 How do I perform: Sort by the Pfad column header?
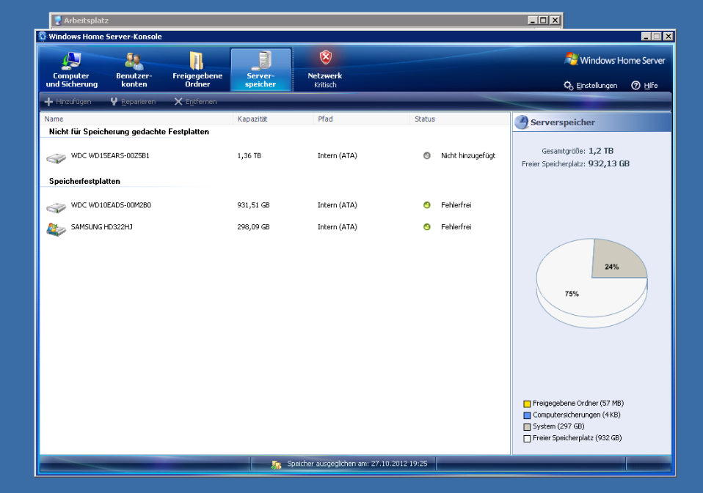point(361,119)
